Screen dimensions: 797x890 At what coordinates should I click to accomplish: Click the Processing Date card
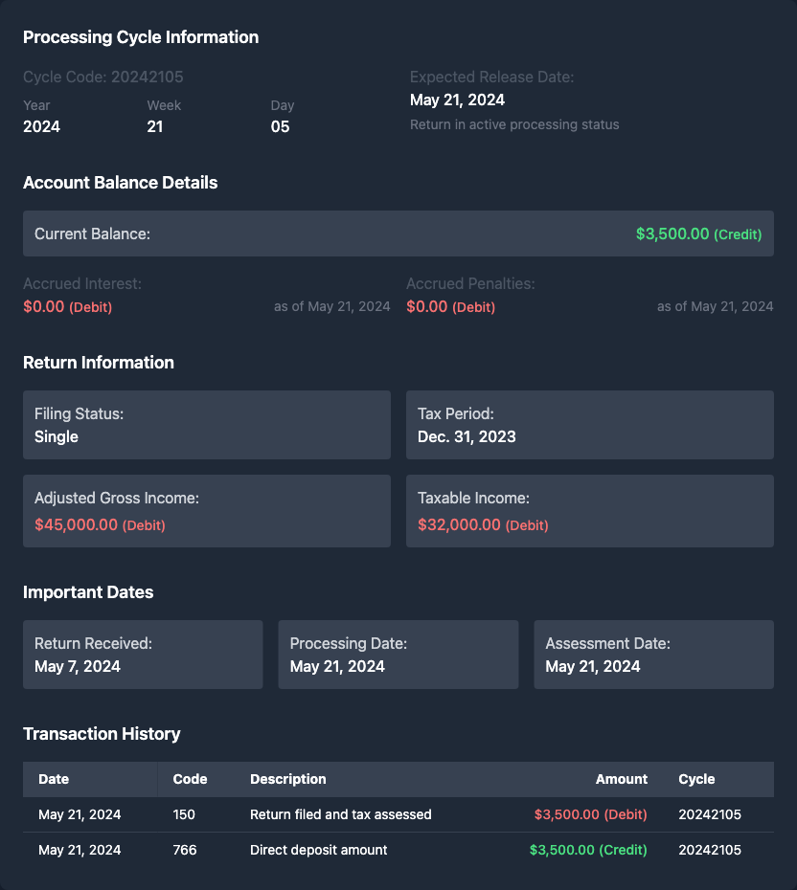coord(398,655)
